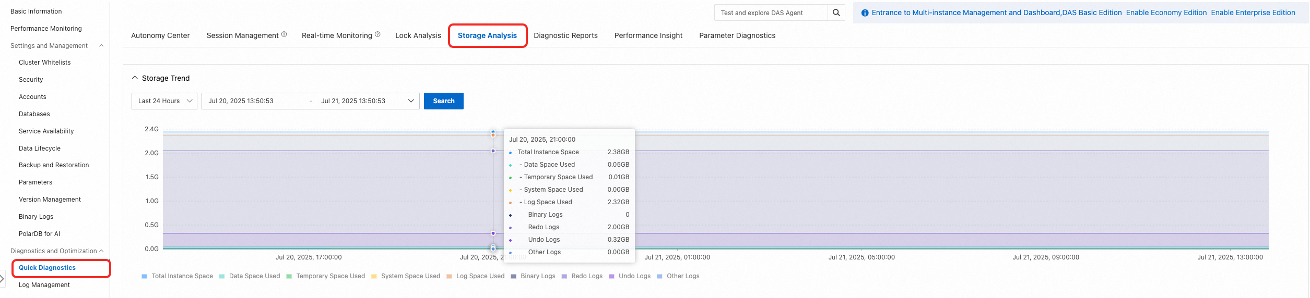The height and width of the screenshot is (298, 1310).
Task: Toggle Binary Logs legend swatch
Action: coord(514,276)
